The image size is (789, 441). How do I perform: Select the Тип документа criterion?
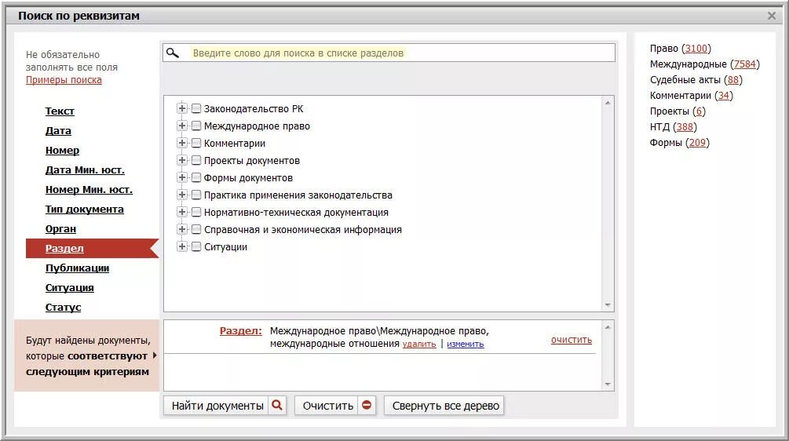[85, 210]
